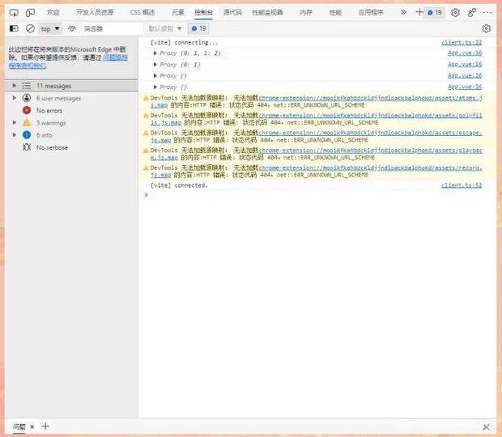
Task: Open the polyfills.js.map extension URL link
Action: 370,115
